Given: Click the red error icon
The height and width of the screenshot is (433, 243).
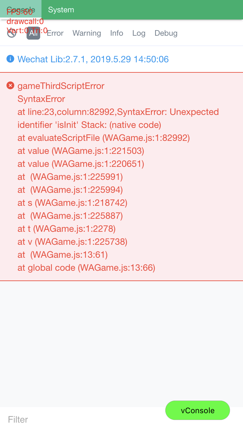Looking at the screenshot, I should coord(10,85).
